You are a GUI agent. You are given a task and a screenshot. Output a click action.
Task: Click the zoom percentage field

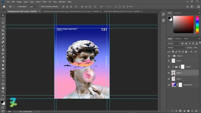(x=9, y=112)
